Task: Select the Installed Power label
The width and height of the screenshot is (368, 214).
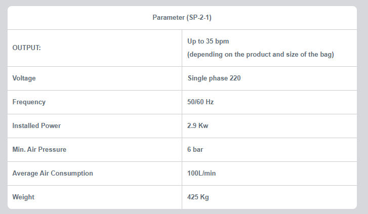Action: 36,126
